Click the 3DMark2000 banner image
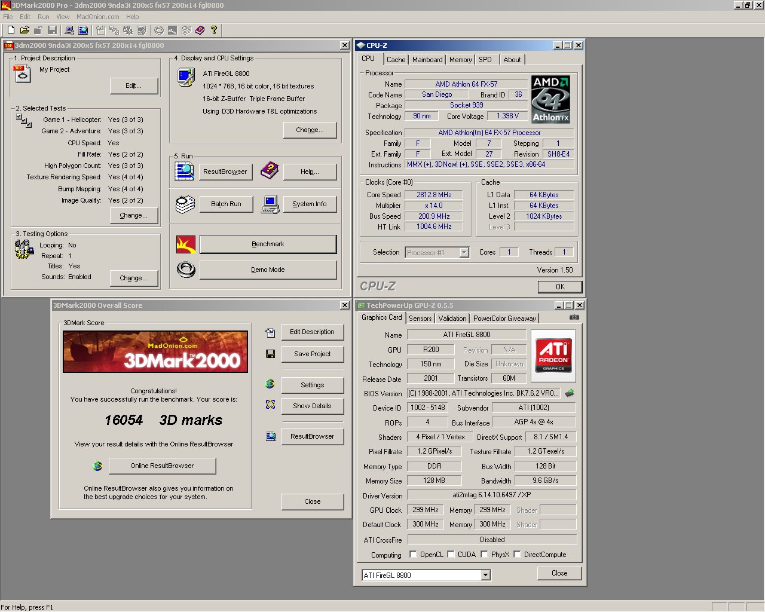Image resolution: width=765 pixels, height=612 pixels. click(155, 352)
